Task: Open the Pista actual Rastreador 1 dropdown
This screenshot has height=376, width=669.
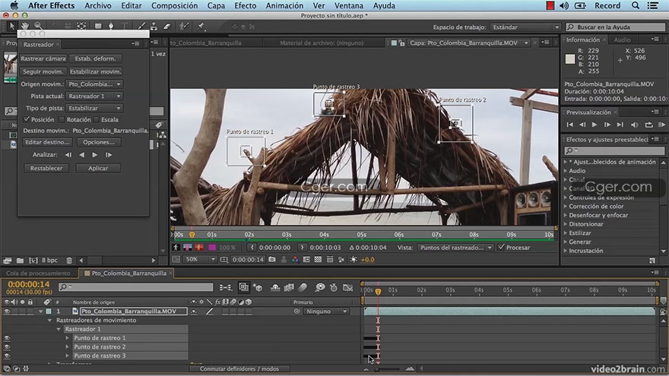Action: coord(95,96)
